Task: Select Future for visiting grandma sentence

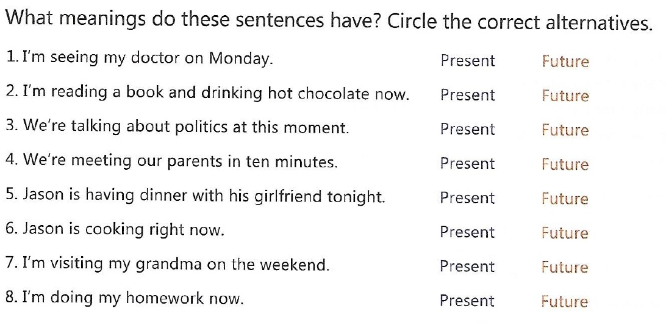Action: point(565,268)
